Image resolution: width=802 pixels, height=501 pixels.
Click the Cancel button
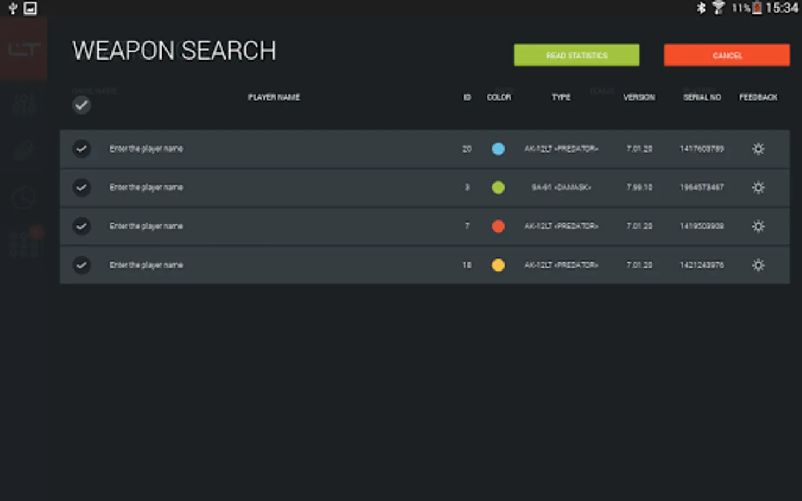(727, 55)
